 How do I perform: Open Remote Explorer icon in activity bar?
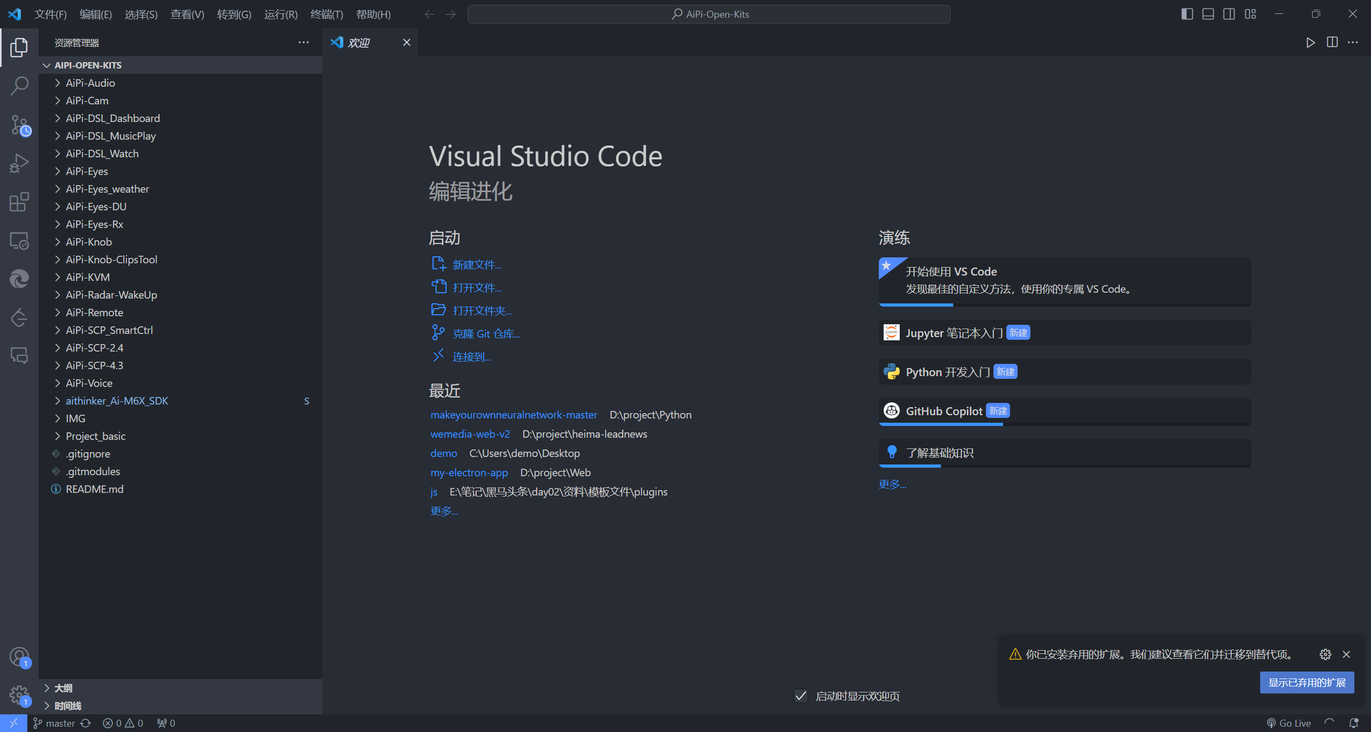pyautogui.click(x=19, y=241)
